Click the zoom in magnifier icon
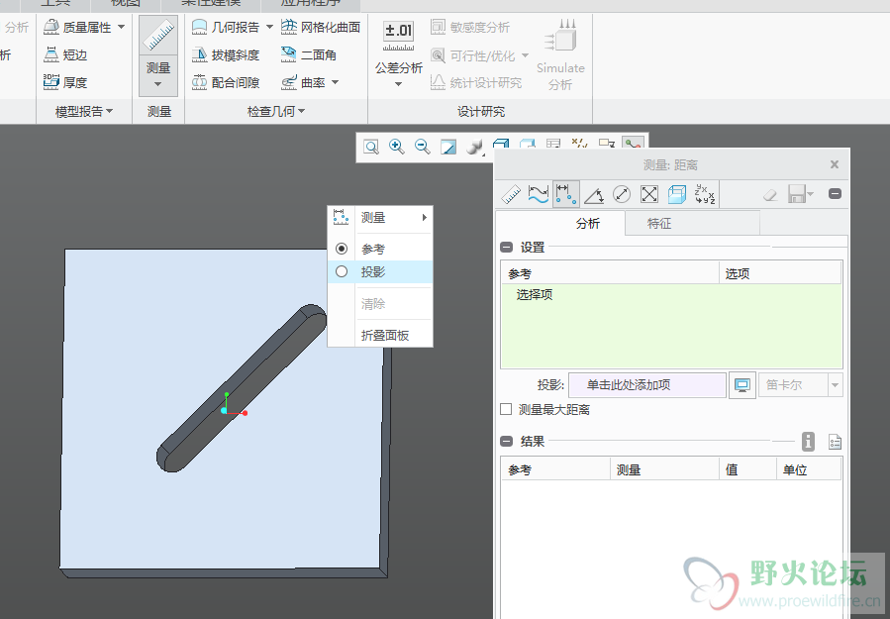The image size is (890, 619). pyautogui.click(x=397, y=148)
